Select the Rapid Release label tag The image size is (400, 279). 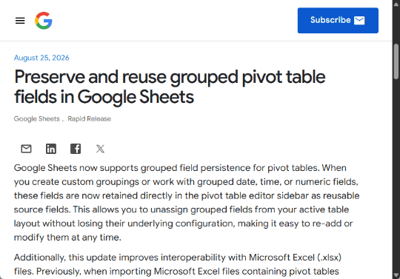click(x=90, y=118)
